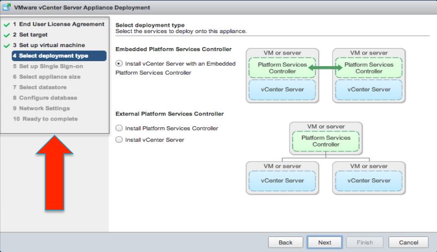Click the VMware vCenter Server Appliance Deployment title

[x=82, y=8]
